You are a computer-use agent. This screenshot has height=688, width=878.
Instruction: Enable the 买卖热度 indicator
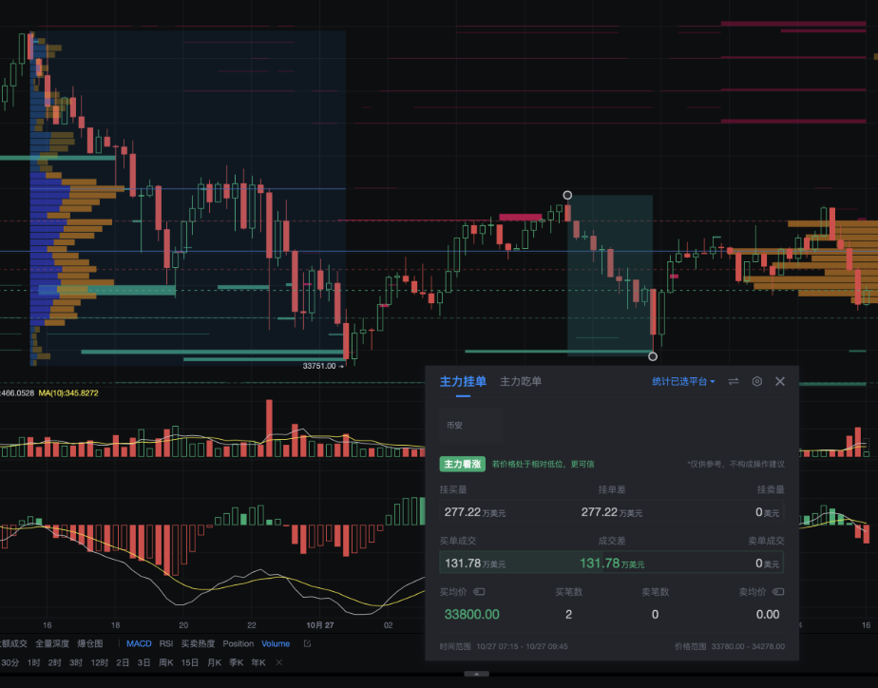point(198,643)
